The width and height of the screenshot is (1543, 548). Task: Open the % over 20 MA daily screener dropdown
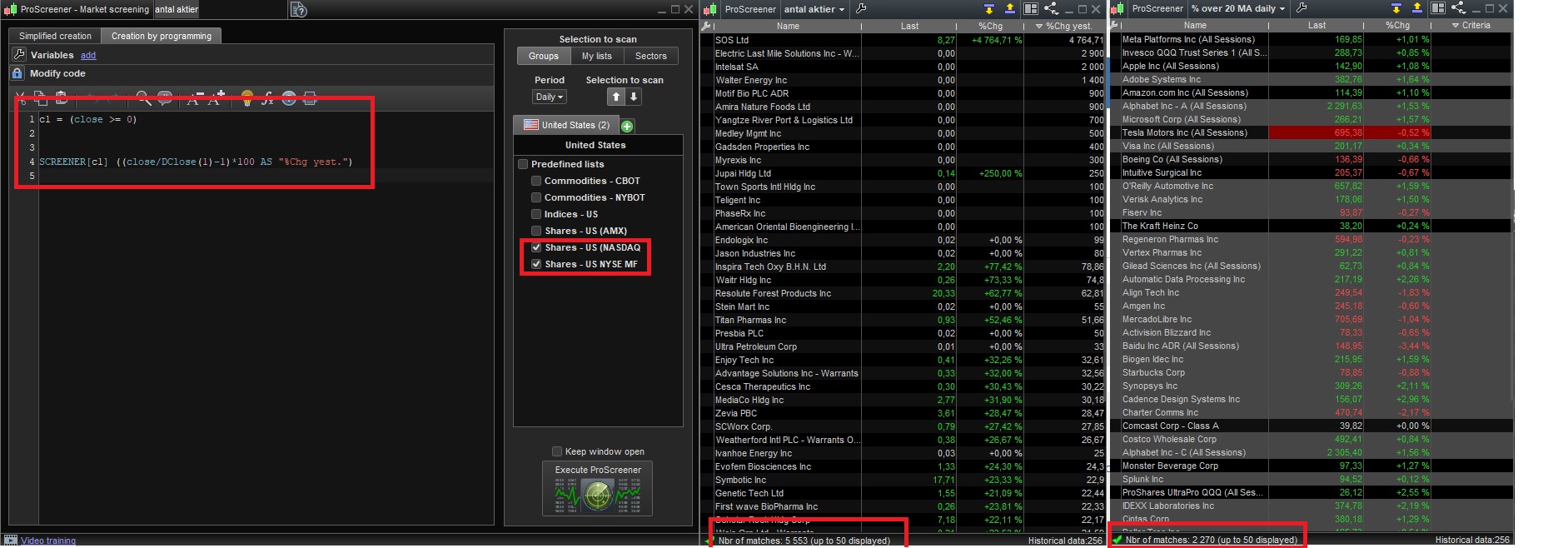(1237, 8)
